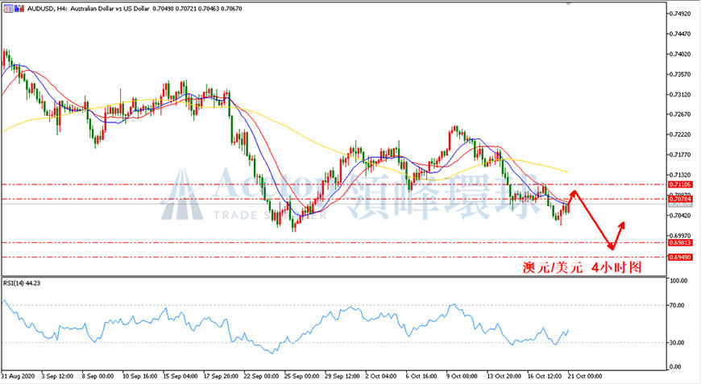
Task: Click the market depth icon beside AUDUSD
Action: click(19, 9)
